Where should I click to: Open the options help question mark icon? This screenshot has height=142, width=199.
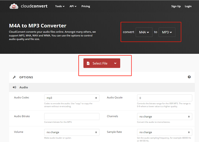[189, 77]
